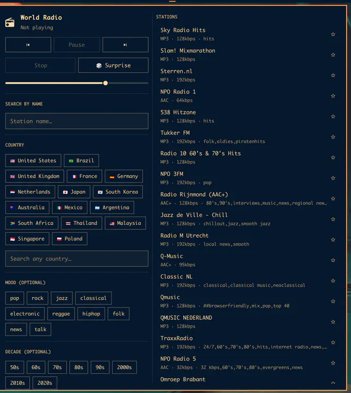Select the 50s decade filter

point(15,367)
